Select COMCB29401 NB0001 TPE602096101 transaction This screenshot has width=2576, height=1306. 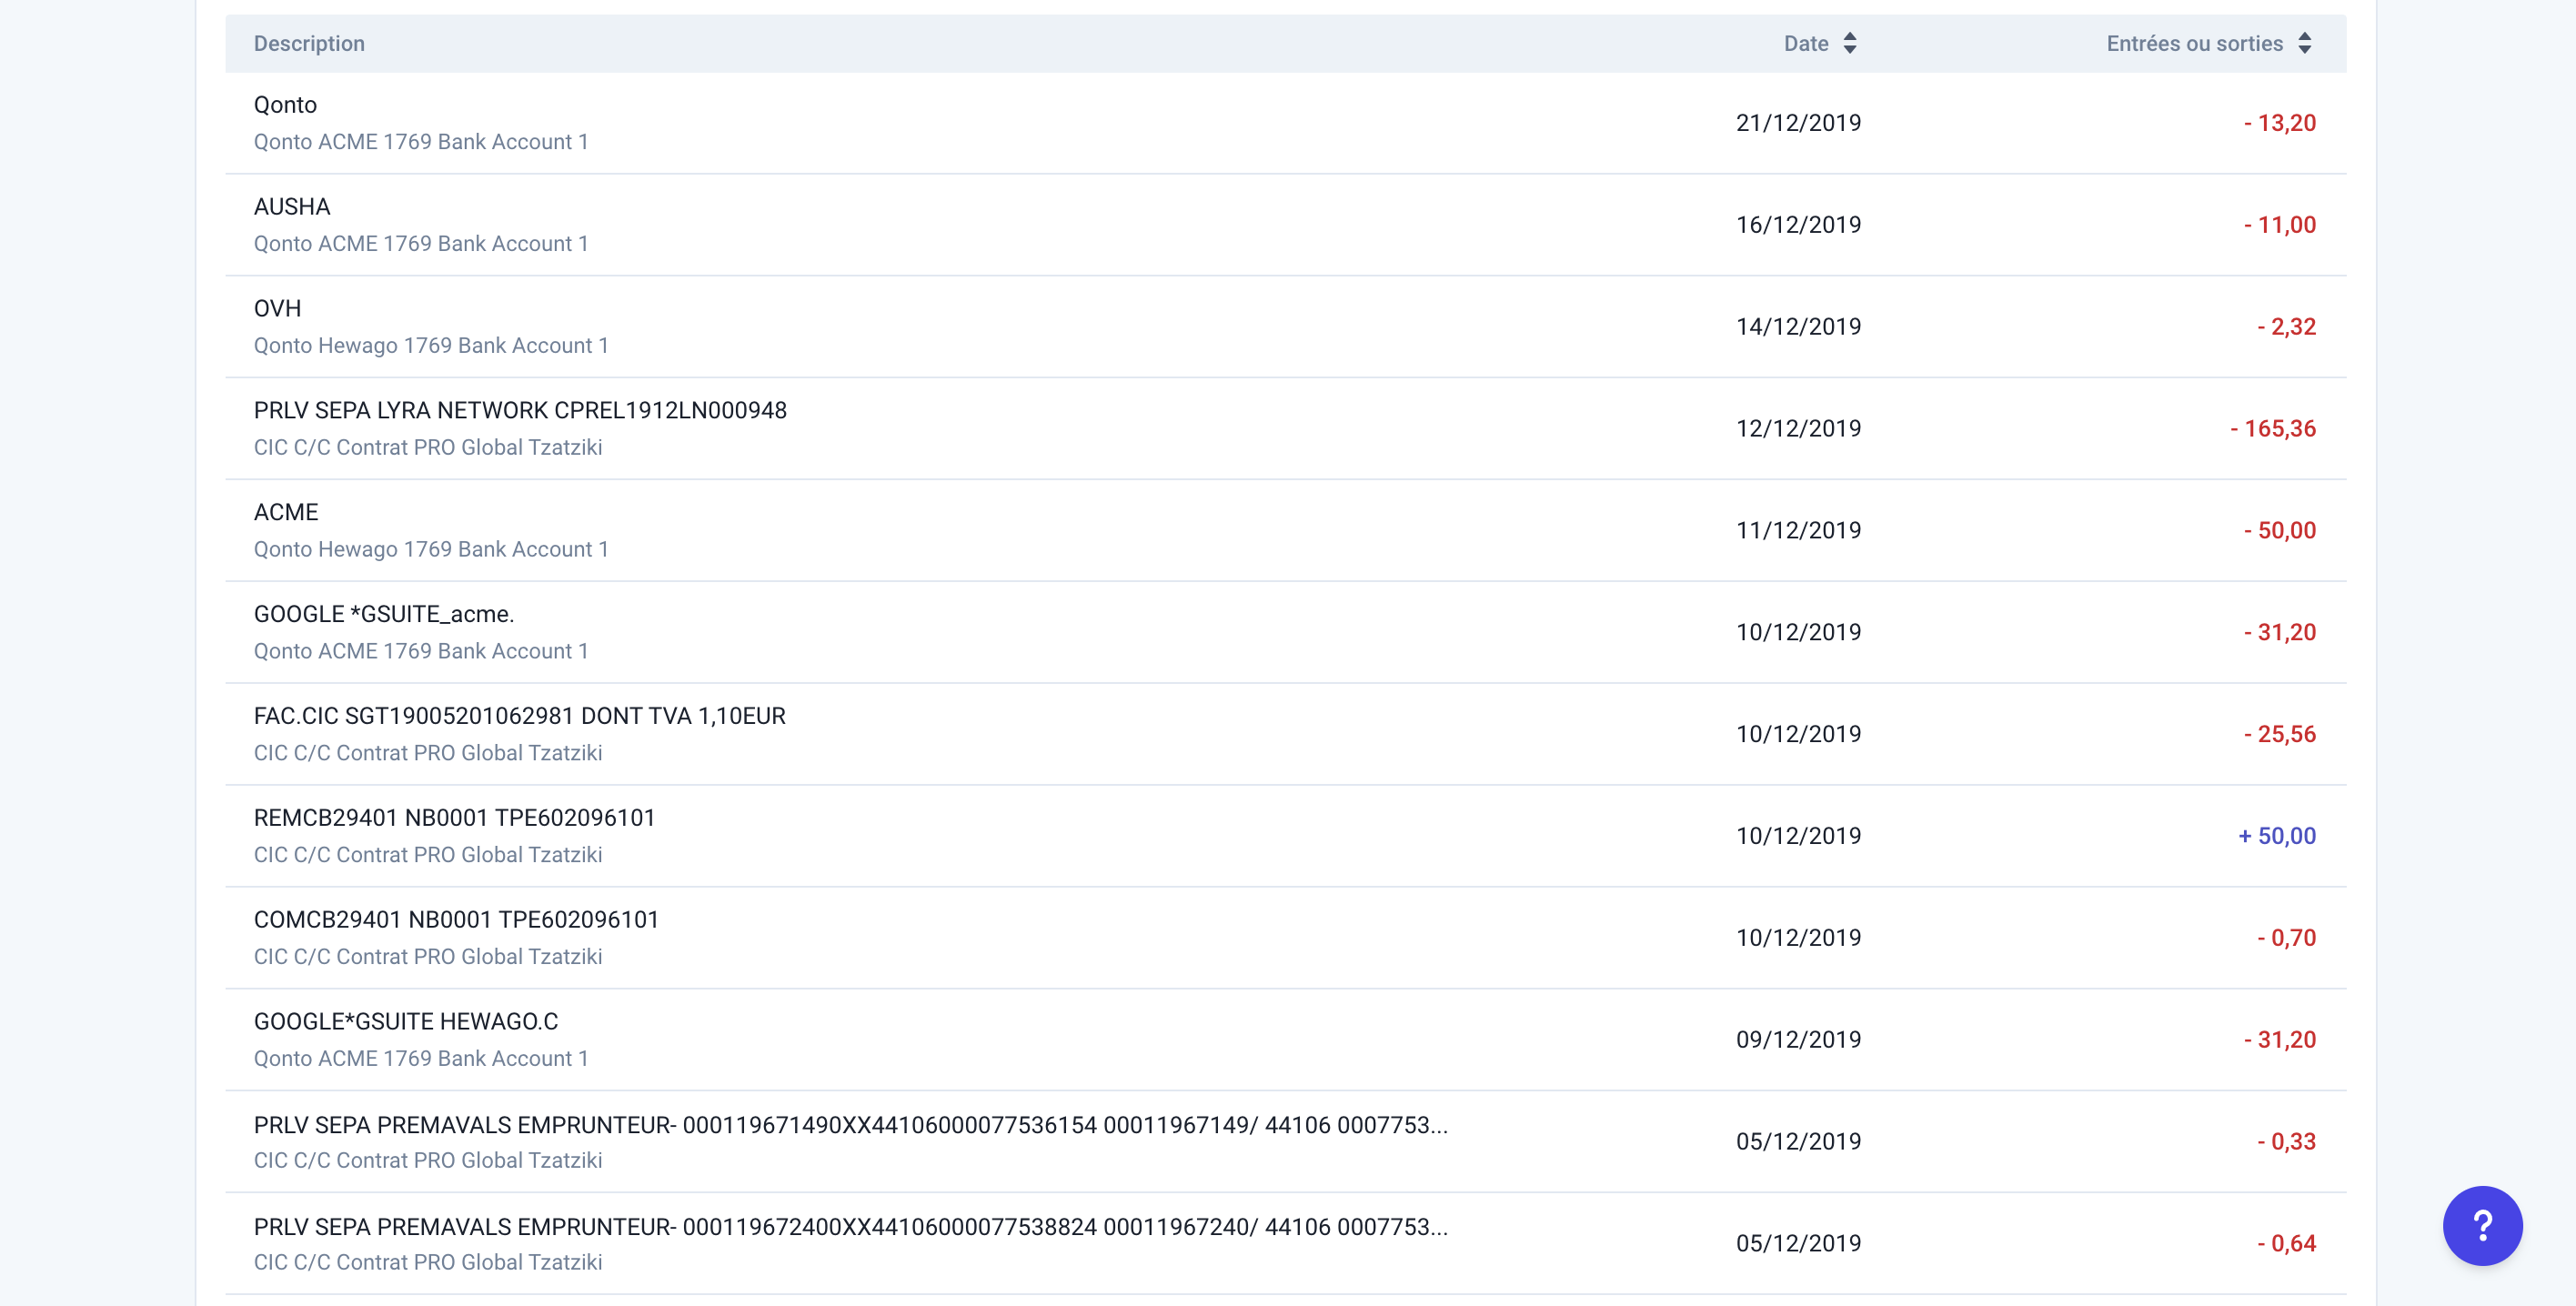pos(1285,939)
